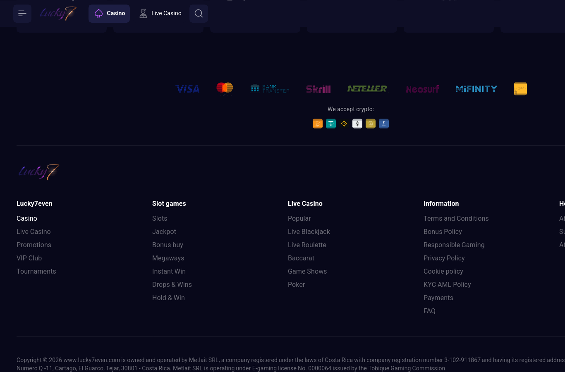
Task: Click the Lucky7 footer logo
Action: [38, 172]
